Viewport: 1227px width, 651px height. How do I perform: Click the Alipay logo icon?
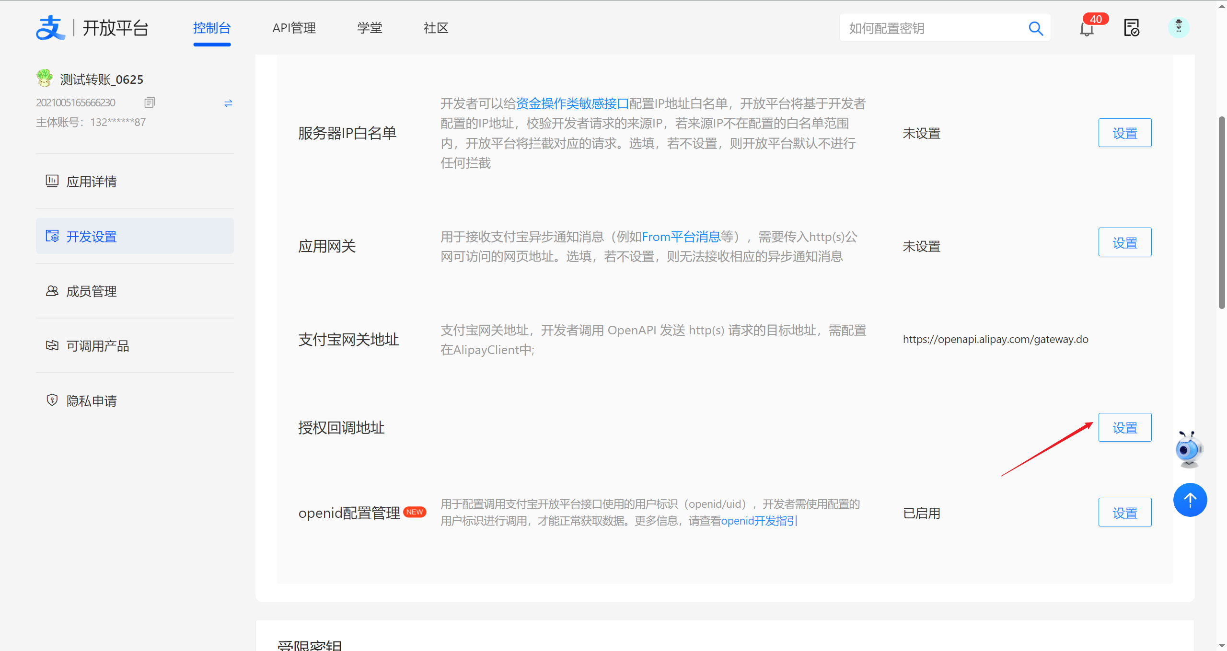50,28
